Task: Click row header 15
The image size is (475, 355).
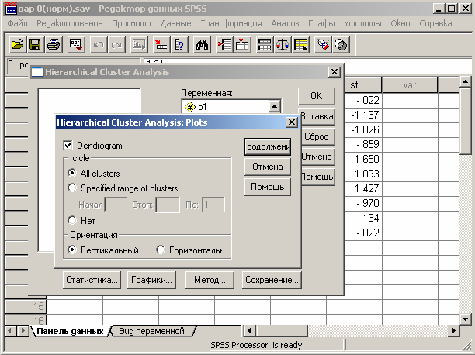Action: click(x=26, y=306)
